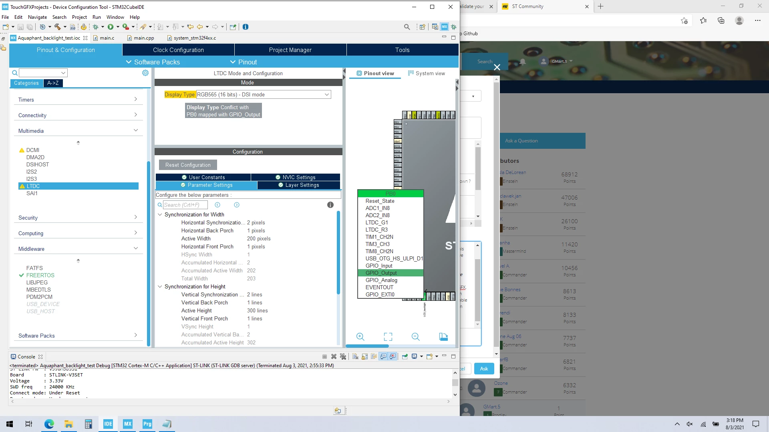
Task: Click the Reset Configuration button
Action: pyautogui.click(x=188, y=165)
